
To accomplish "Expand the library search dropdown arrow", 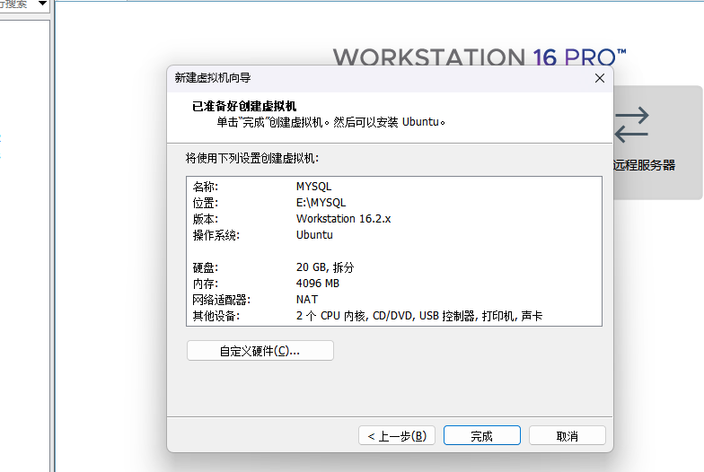I will [x=42, y=4].
